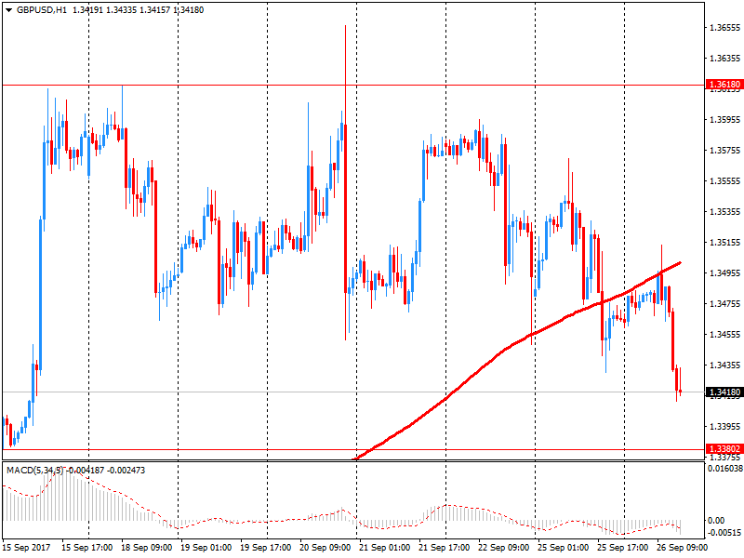
Task: Click the 21 Sep 01:00 time label
Action: [x=385, y=548]
